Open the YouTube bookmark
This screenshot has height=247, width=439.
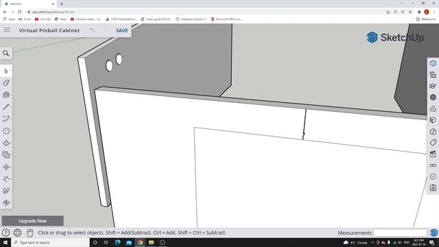tap(43, 19)
